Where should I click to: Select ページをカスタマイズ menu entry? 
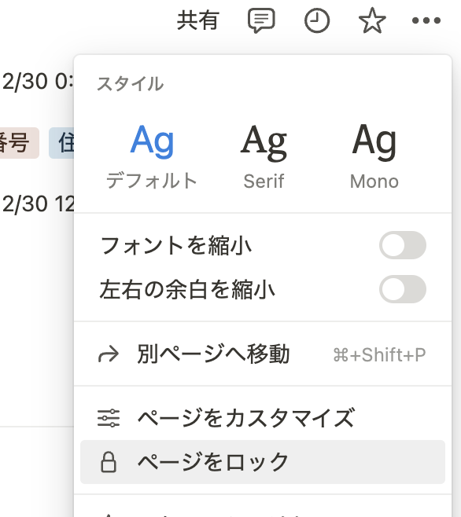click(x=263, y=418)
